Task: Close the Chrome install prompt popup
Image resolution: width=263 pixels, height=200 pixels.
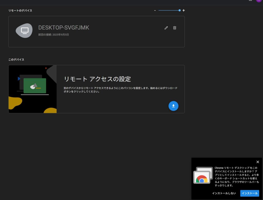Action: (258, 162)
